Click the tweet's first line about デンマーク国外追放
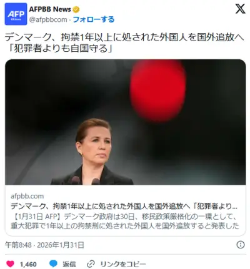The image size is (250, 269). click(x=124, y=38)
